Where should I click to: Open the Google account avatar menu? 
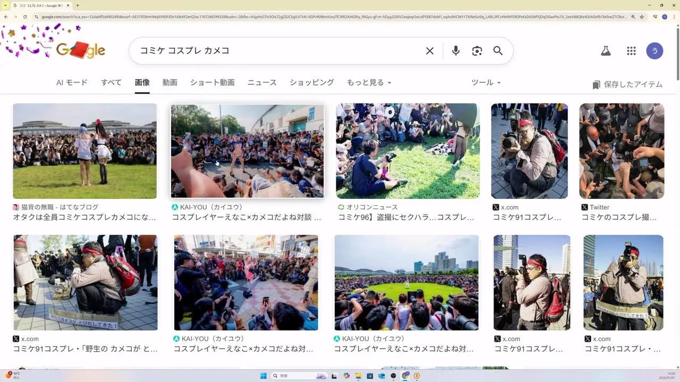[654, 51]
